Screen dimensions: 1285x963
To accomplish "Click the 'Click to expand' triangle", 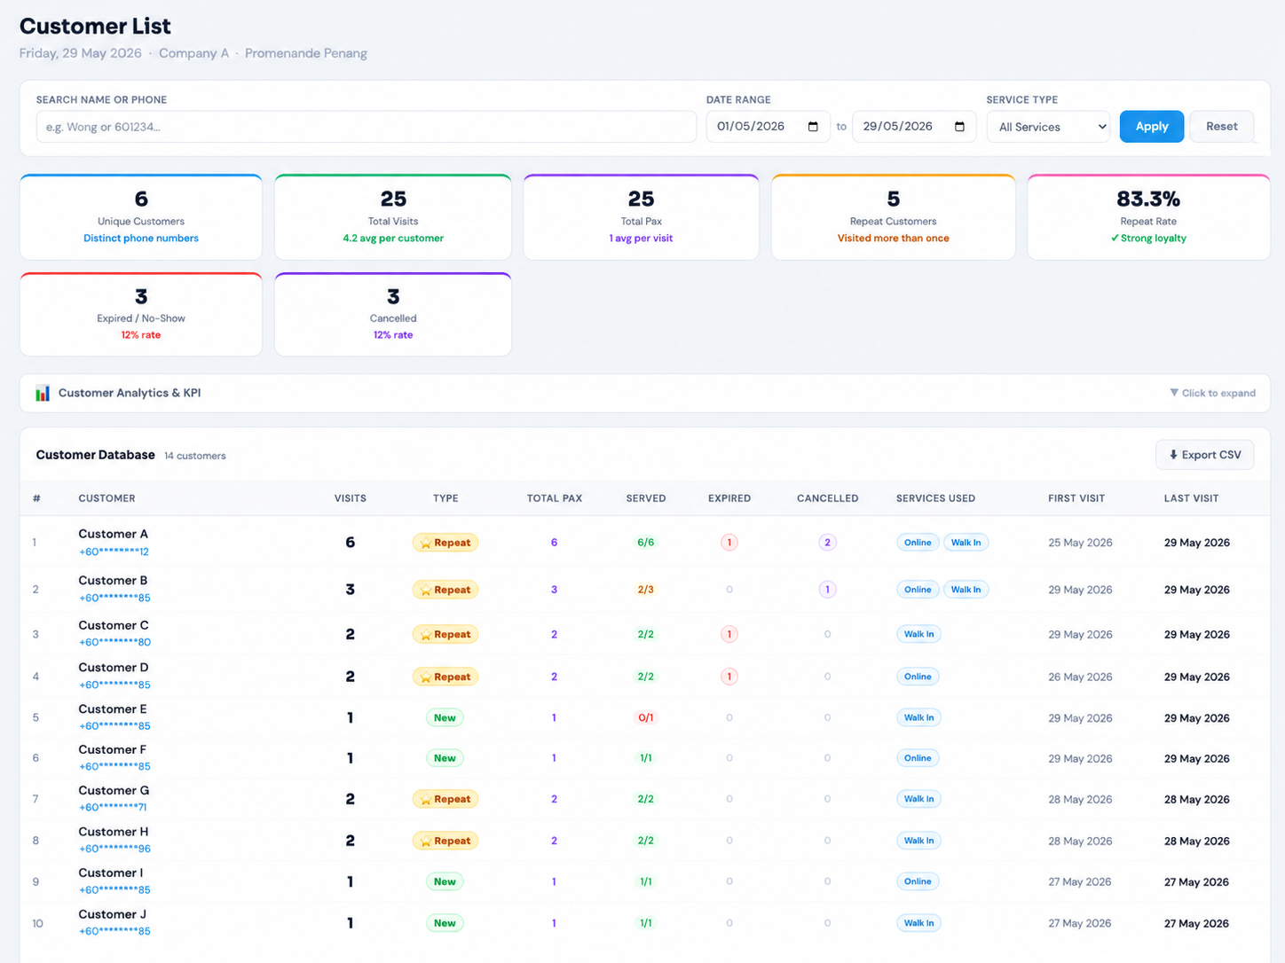I will 1174,393.
